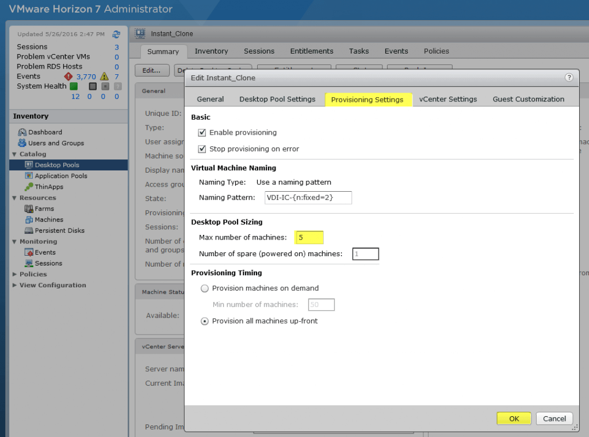This screenshot has width=589, height=437.
Task: Toggle Stop provisioning on error checkbox
Action: click(x=202, y=149)
